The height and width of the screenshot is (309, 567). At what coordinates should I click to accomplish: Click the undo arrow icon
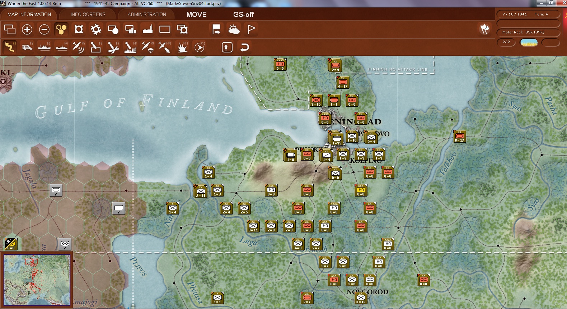(x=244, y=47)
